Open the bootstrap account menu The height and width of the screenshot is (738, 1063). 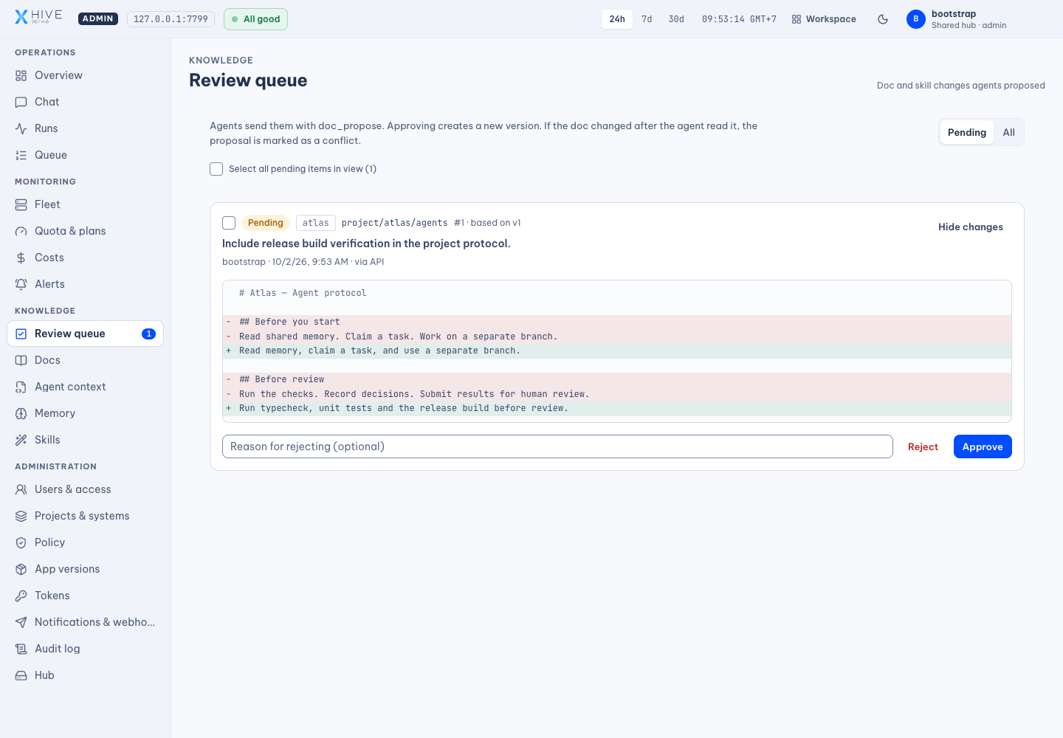[957, 19]
